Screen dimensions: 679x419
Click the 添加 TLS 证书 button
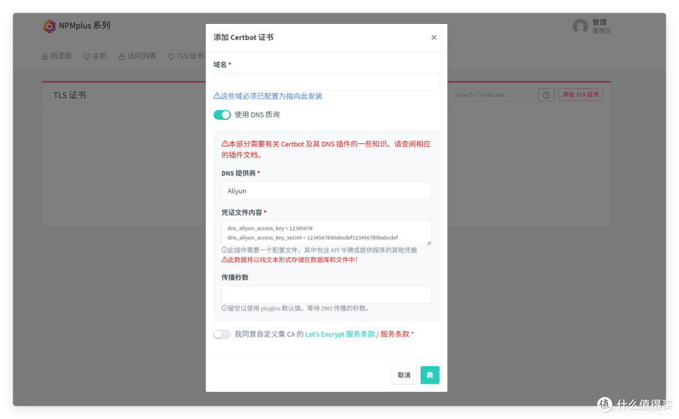[x=581, y=95]
